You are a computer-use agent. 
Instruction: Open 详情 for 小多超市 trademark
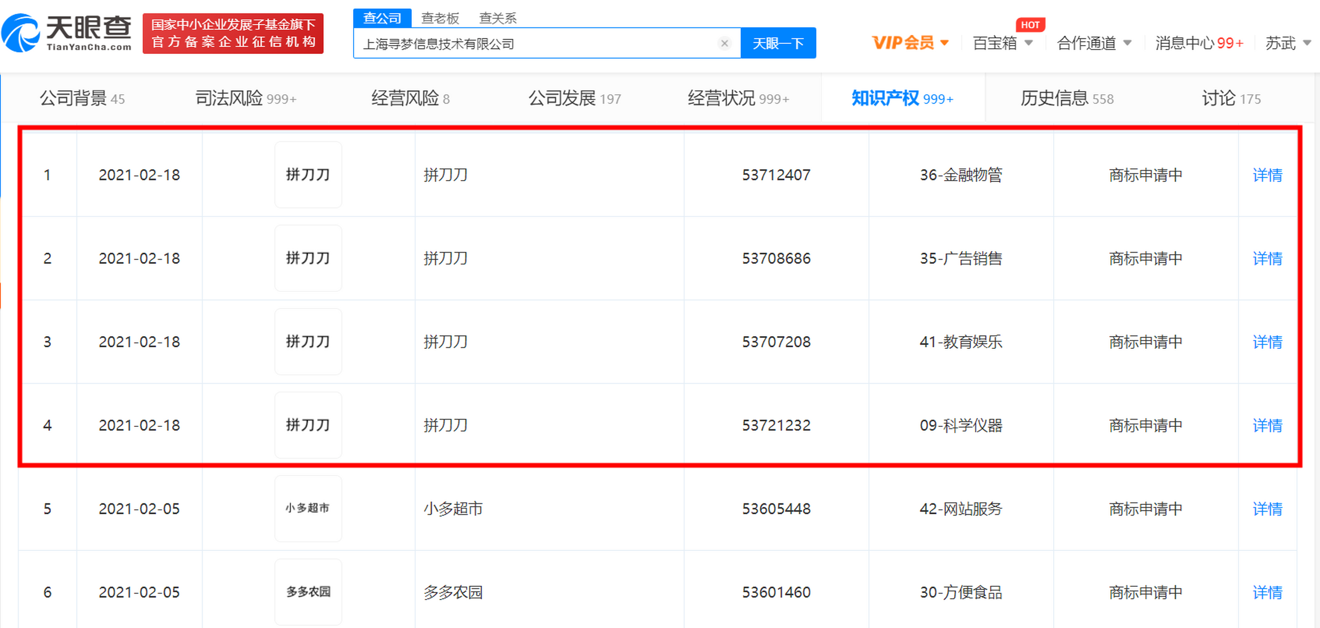(1267, 509)
